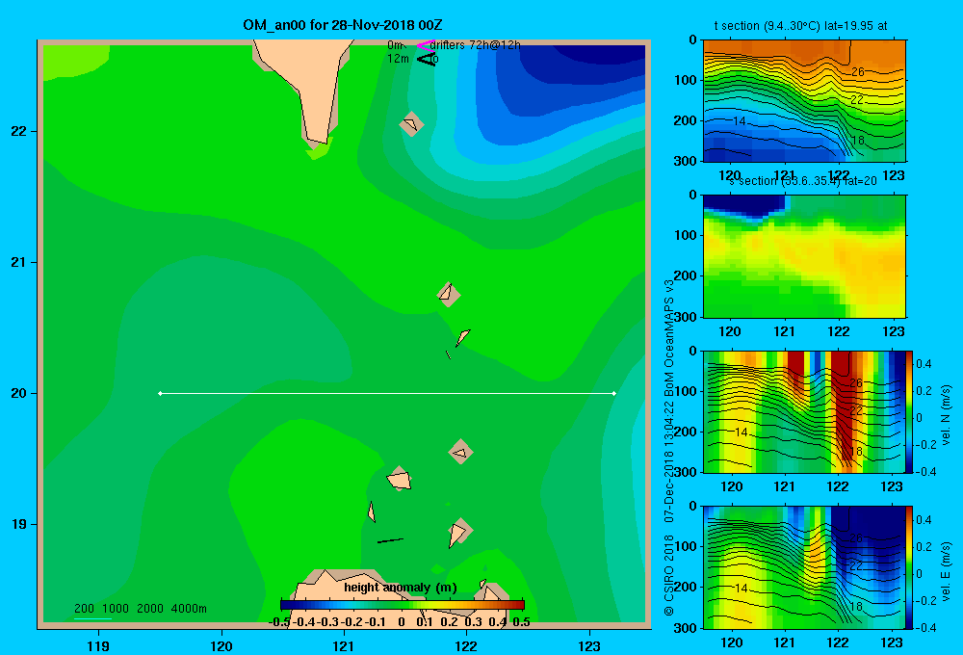Click latitude tick label 21 on main map
The image size is (963, 655).
coord(19,262)
